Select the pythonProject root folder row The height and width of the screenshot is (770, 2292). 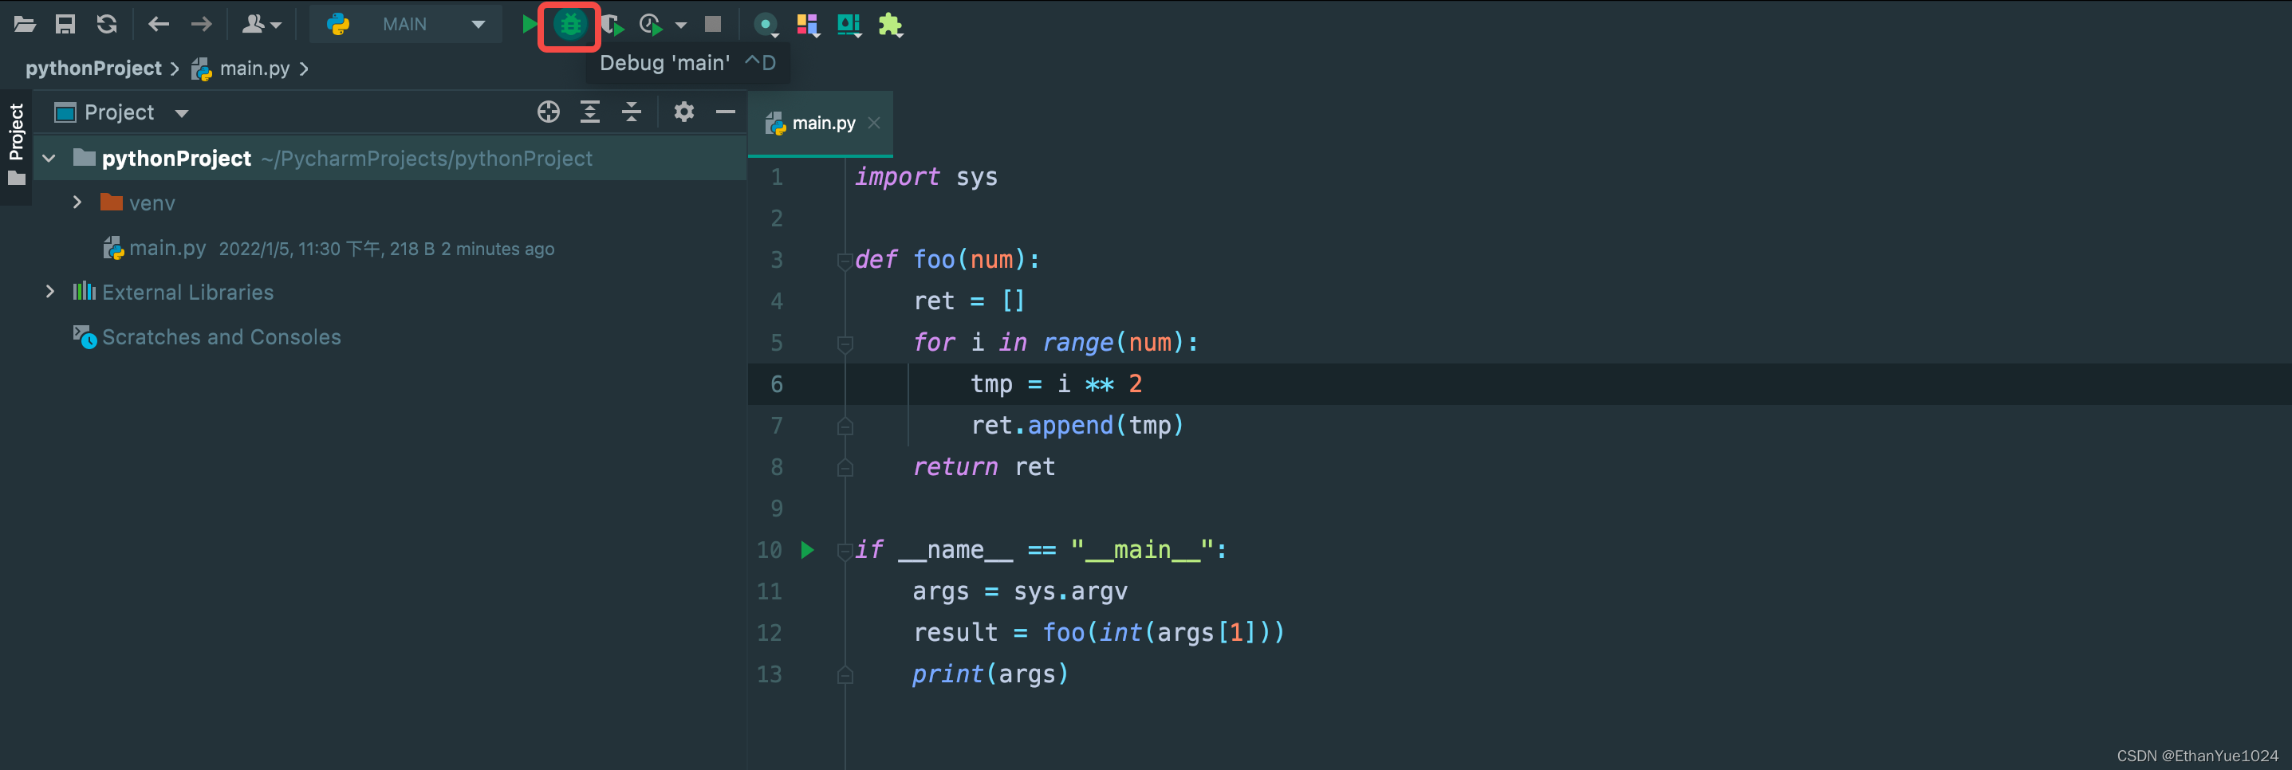(390, 159)
